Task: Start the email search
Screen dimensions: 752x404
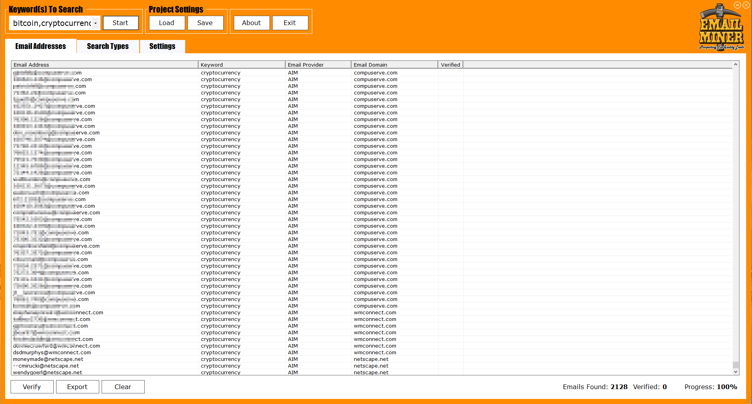Action: (x=120, y=23)
